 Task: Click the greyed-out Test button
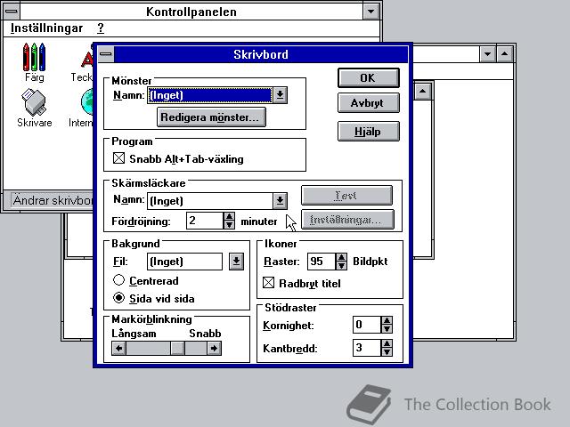[346, 196]
